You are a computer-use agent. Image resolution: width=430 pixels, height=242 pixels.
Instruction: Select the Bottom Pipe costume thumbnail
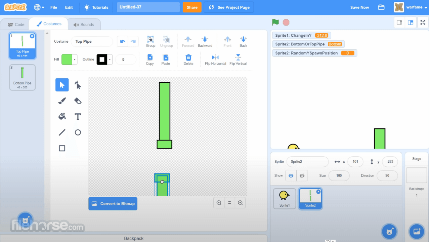[x=23, y=77]
